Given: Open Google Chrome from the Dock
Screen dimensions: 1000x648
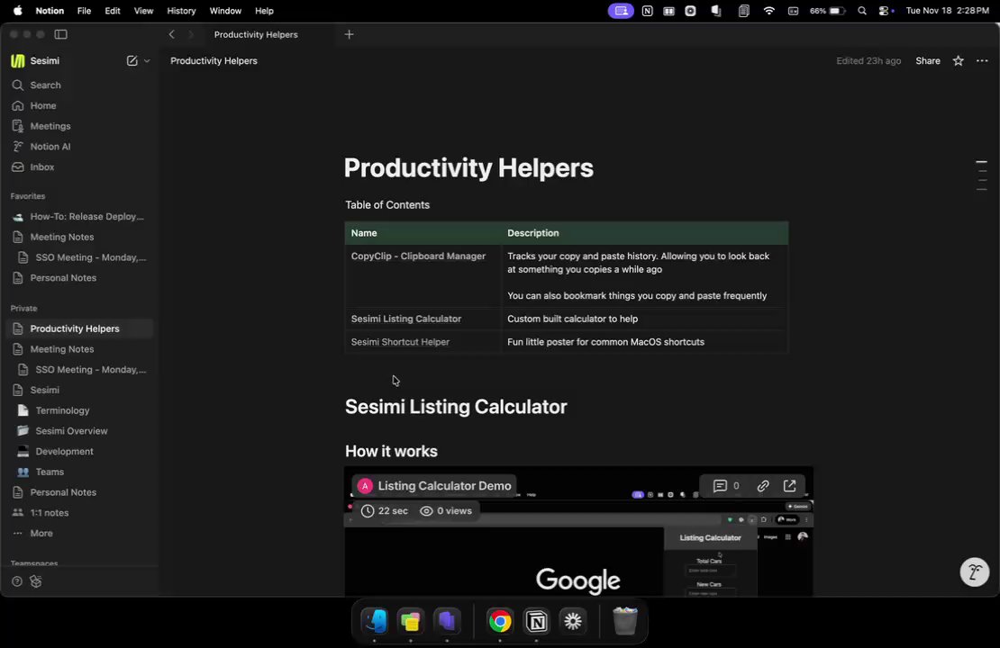Looking at the screenshot, I should coord(500,621).
